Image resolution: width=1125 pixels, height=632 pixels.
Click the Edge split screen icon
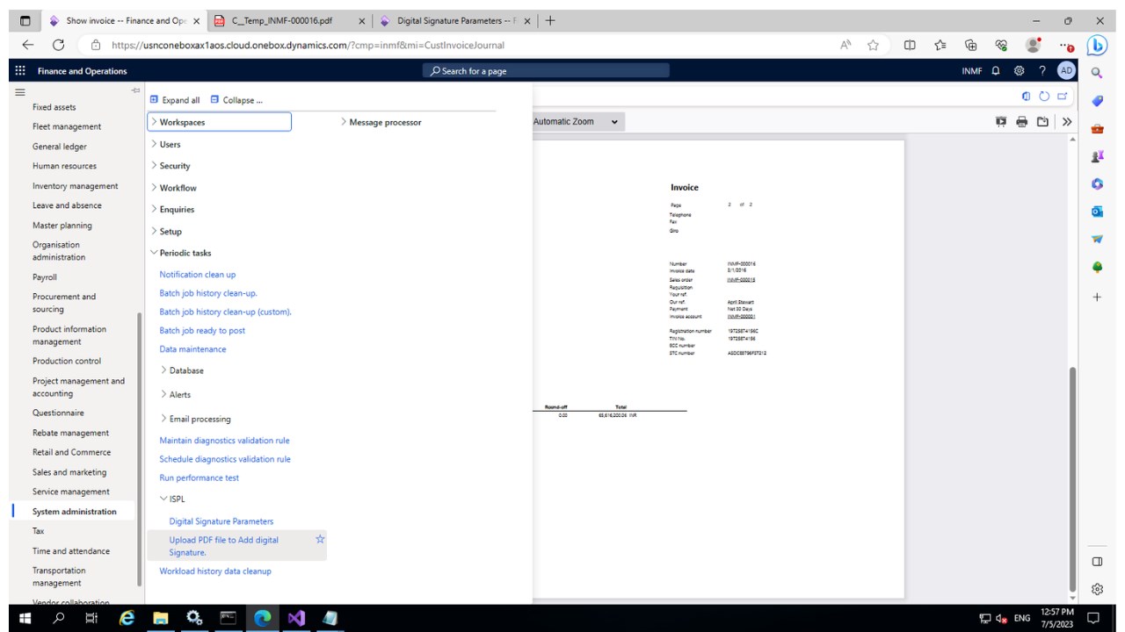tap(910, 45)
